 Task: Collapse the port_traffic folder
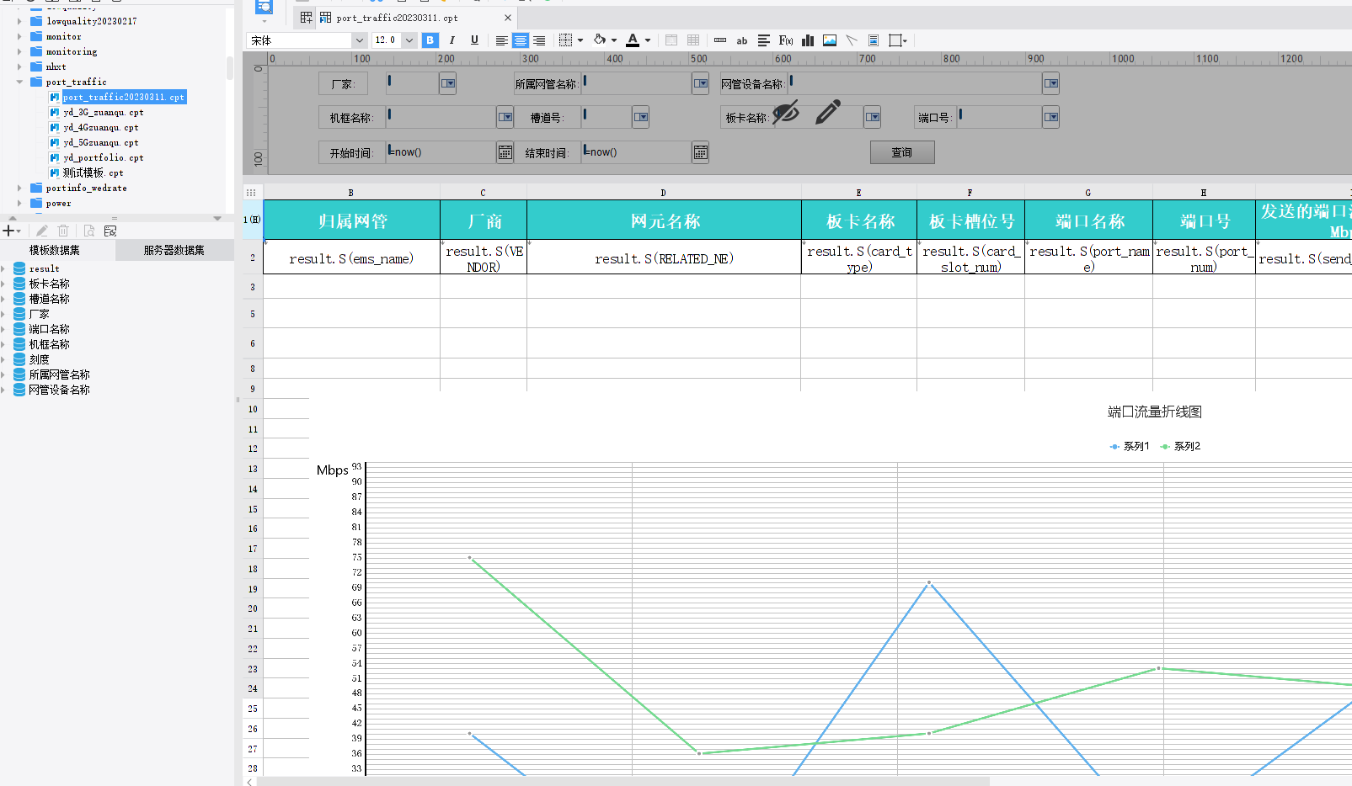(x=19, y=82)
